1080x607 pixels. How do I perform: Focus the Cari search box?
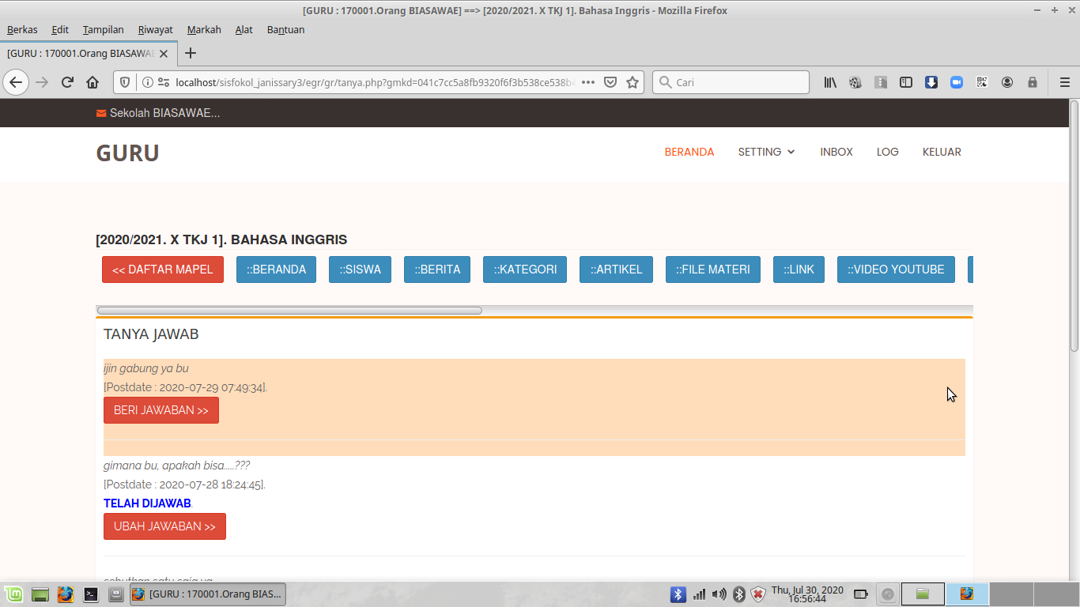click(731, 82)
